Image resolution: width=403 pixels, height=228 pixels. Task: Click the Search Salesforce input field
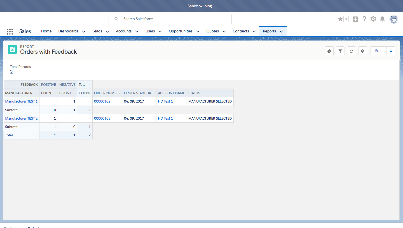pos(174,19)
